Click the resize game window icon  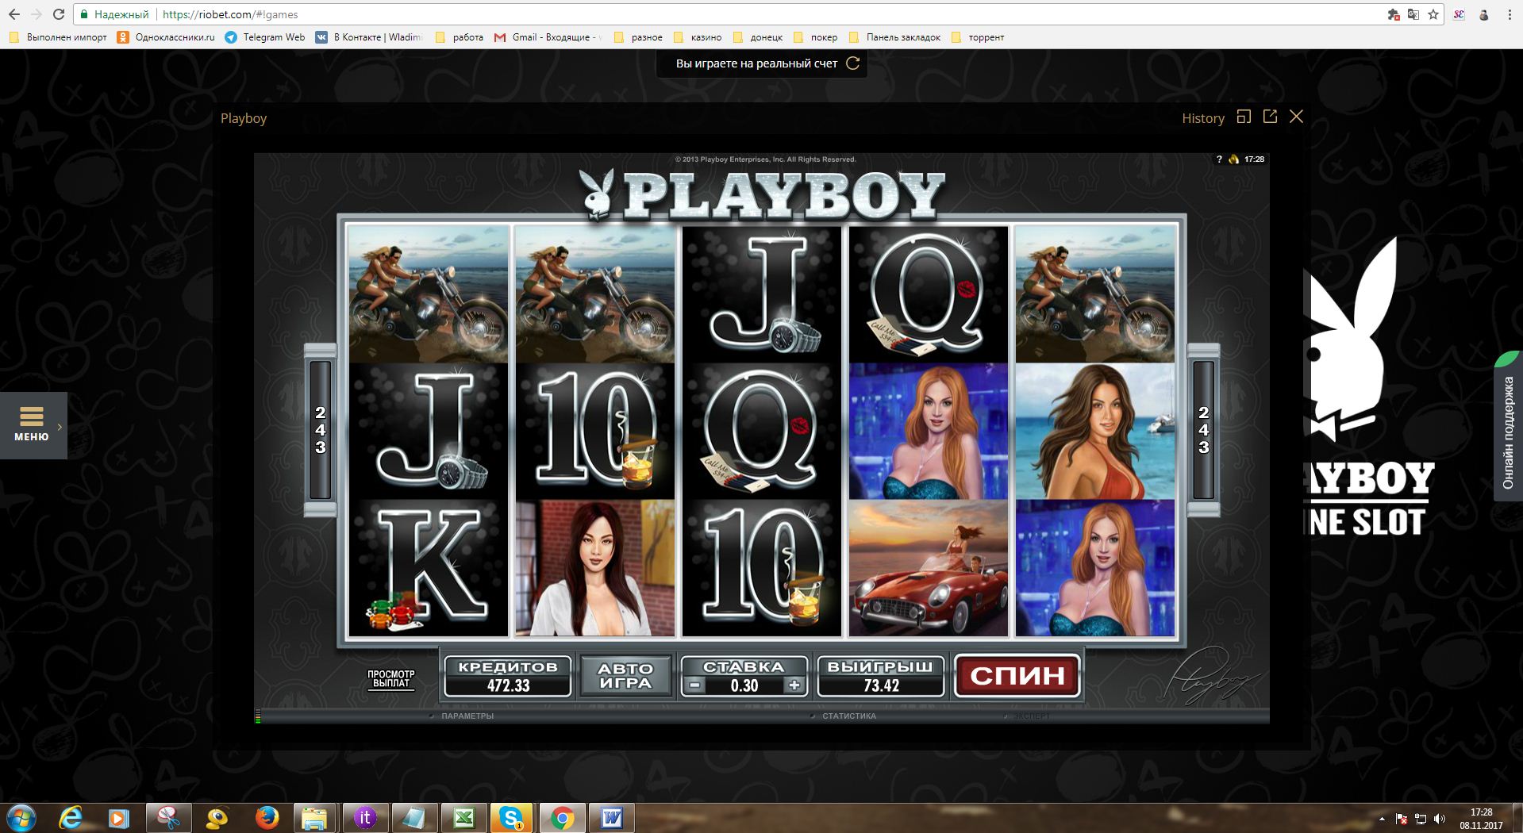(1244, 117)
